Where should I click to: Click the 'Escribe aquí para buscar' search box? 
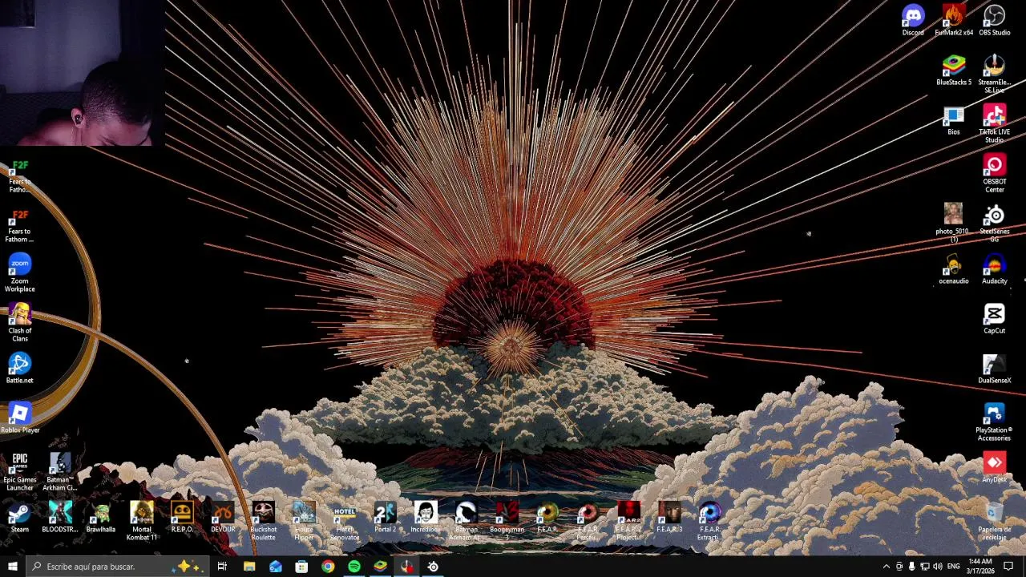pos(118,567)
